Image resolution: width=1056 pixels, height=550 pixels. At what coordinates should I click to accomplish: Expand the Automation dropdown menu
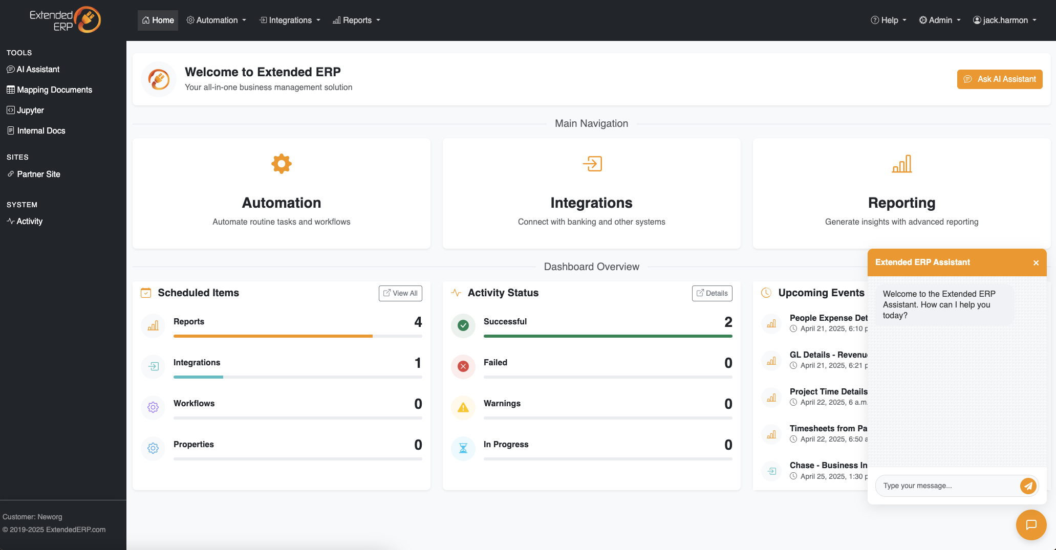(217, 20)
